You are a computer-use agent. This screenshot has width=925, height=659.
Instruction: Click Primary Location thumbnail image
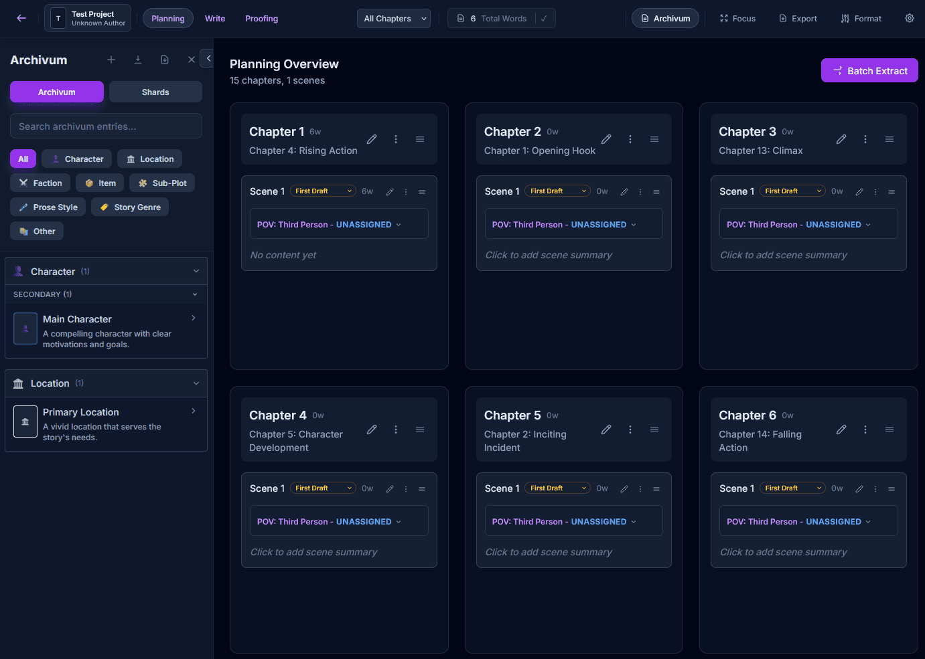click(25, 421)
